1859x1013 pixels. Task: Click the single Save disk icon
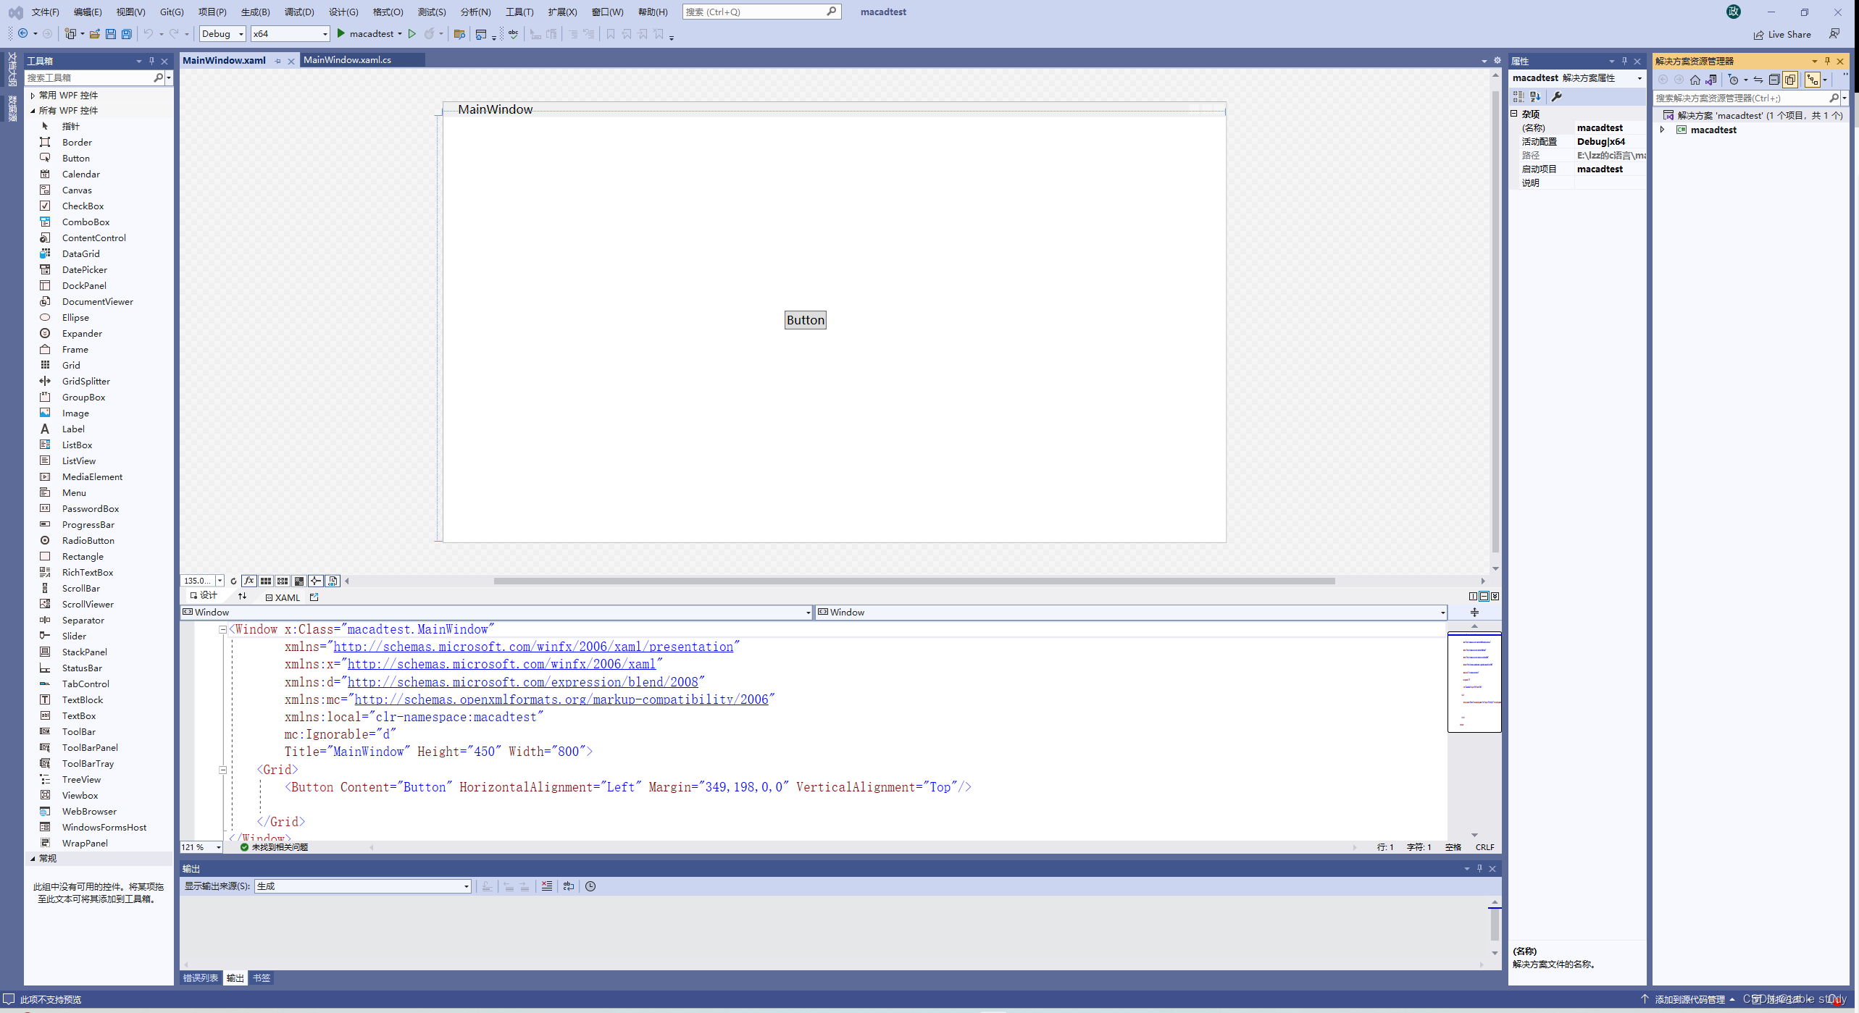pyautogui.click(x=111, y=34)
